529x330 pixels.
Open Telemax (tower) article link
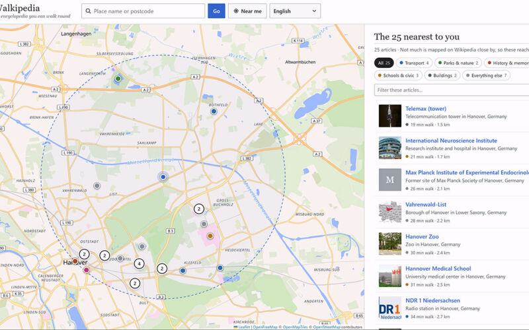(x=426, y=108)
